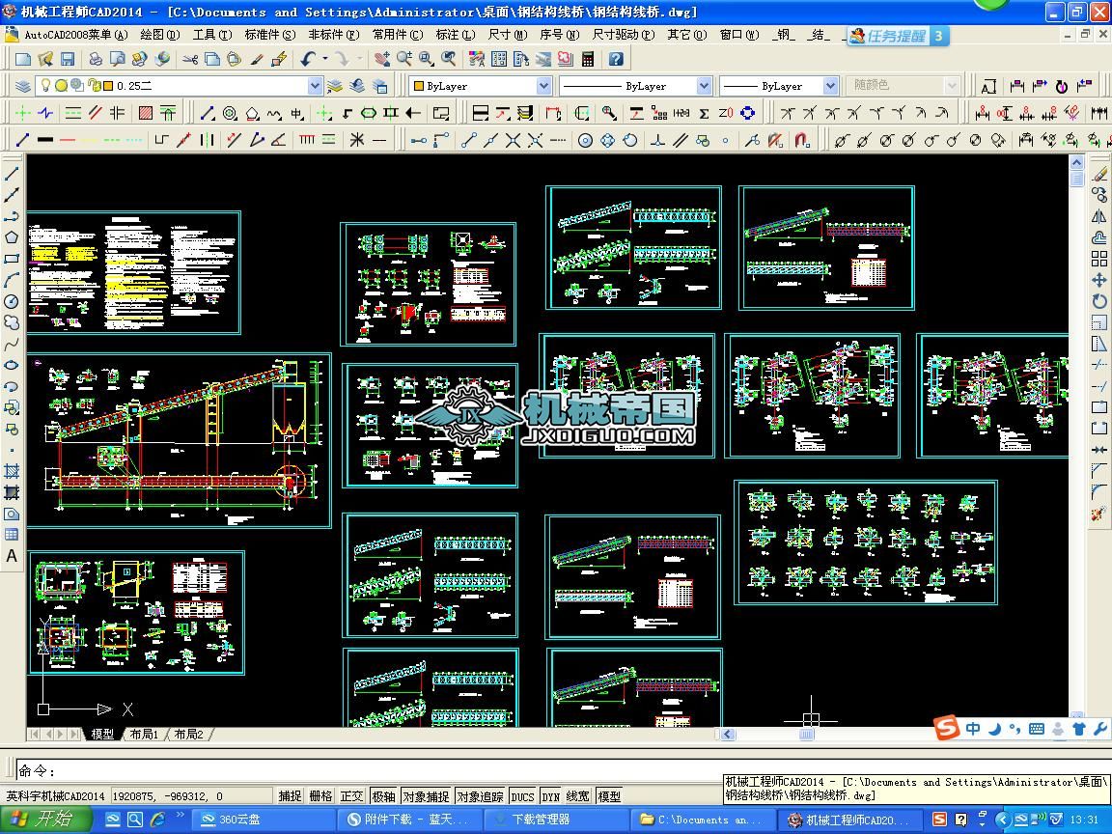The image size is (1112, 834).
Task: Open Print Preview
Action: (118, 59)
